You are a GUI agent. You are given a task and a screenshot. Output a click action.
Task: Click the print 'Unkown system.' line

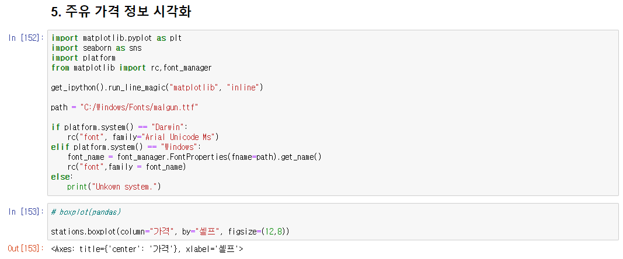coord(113,187)
